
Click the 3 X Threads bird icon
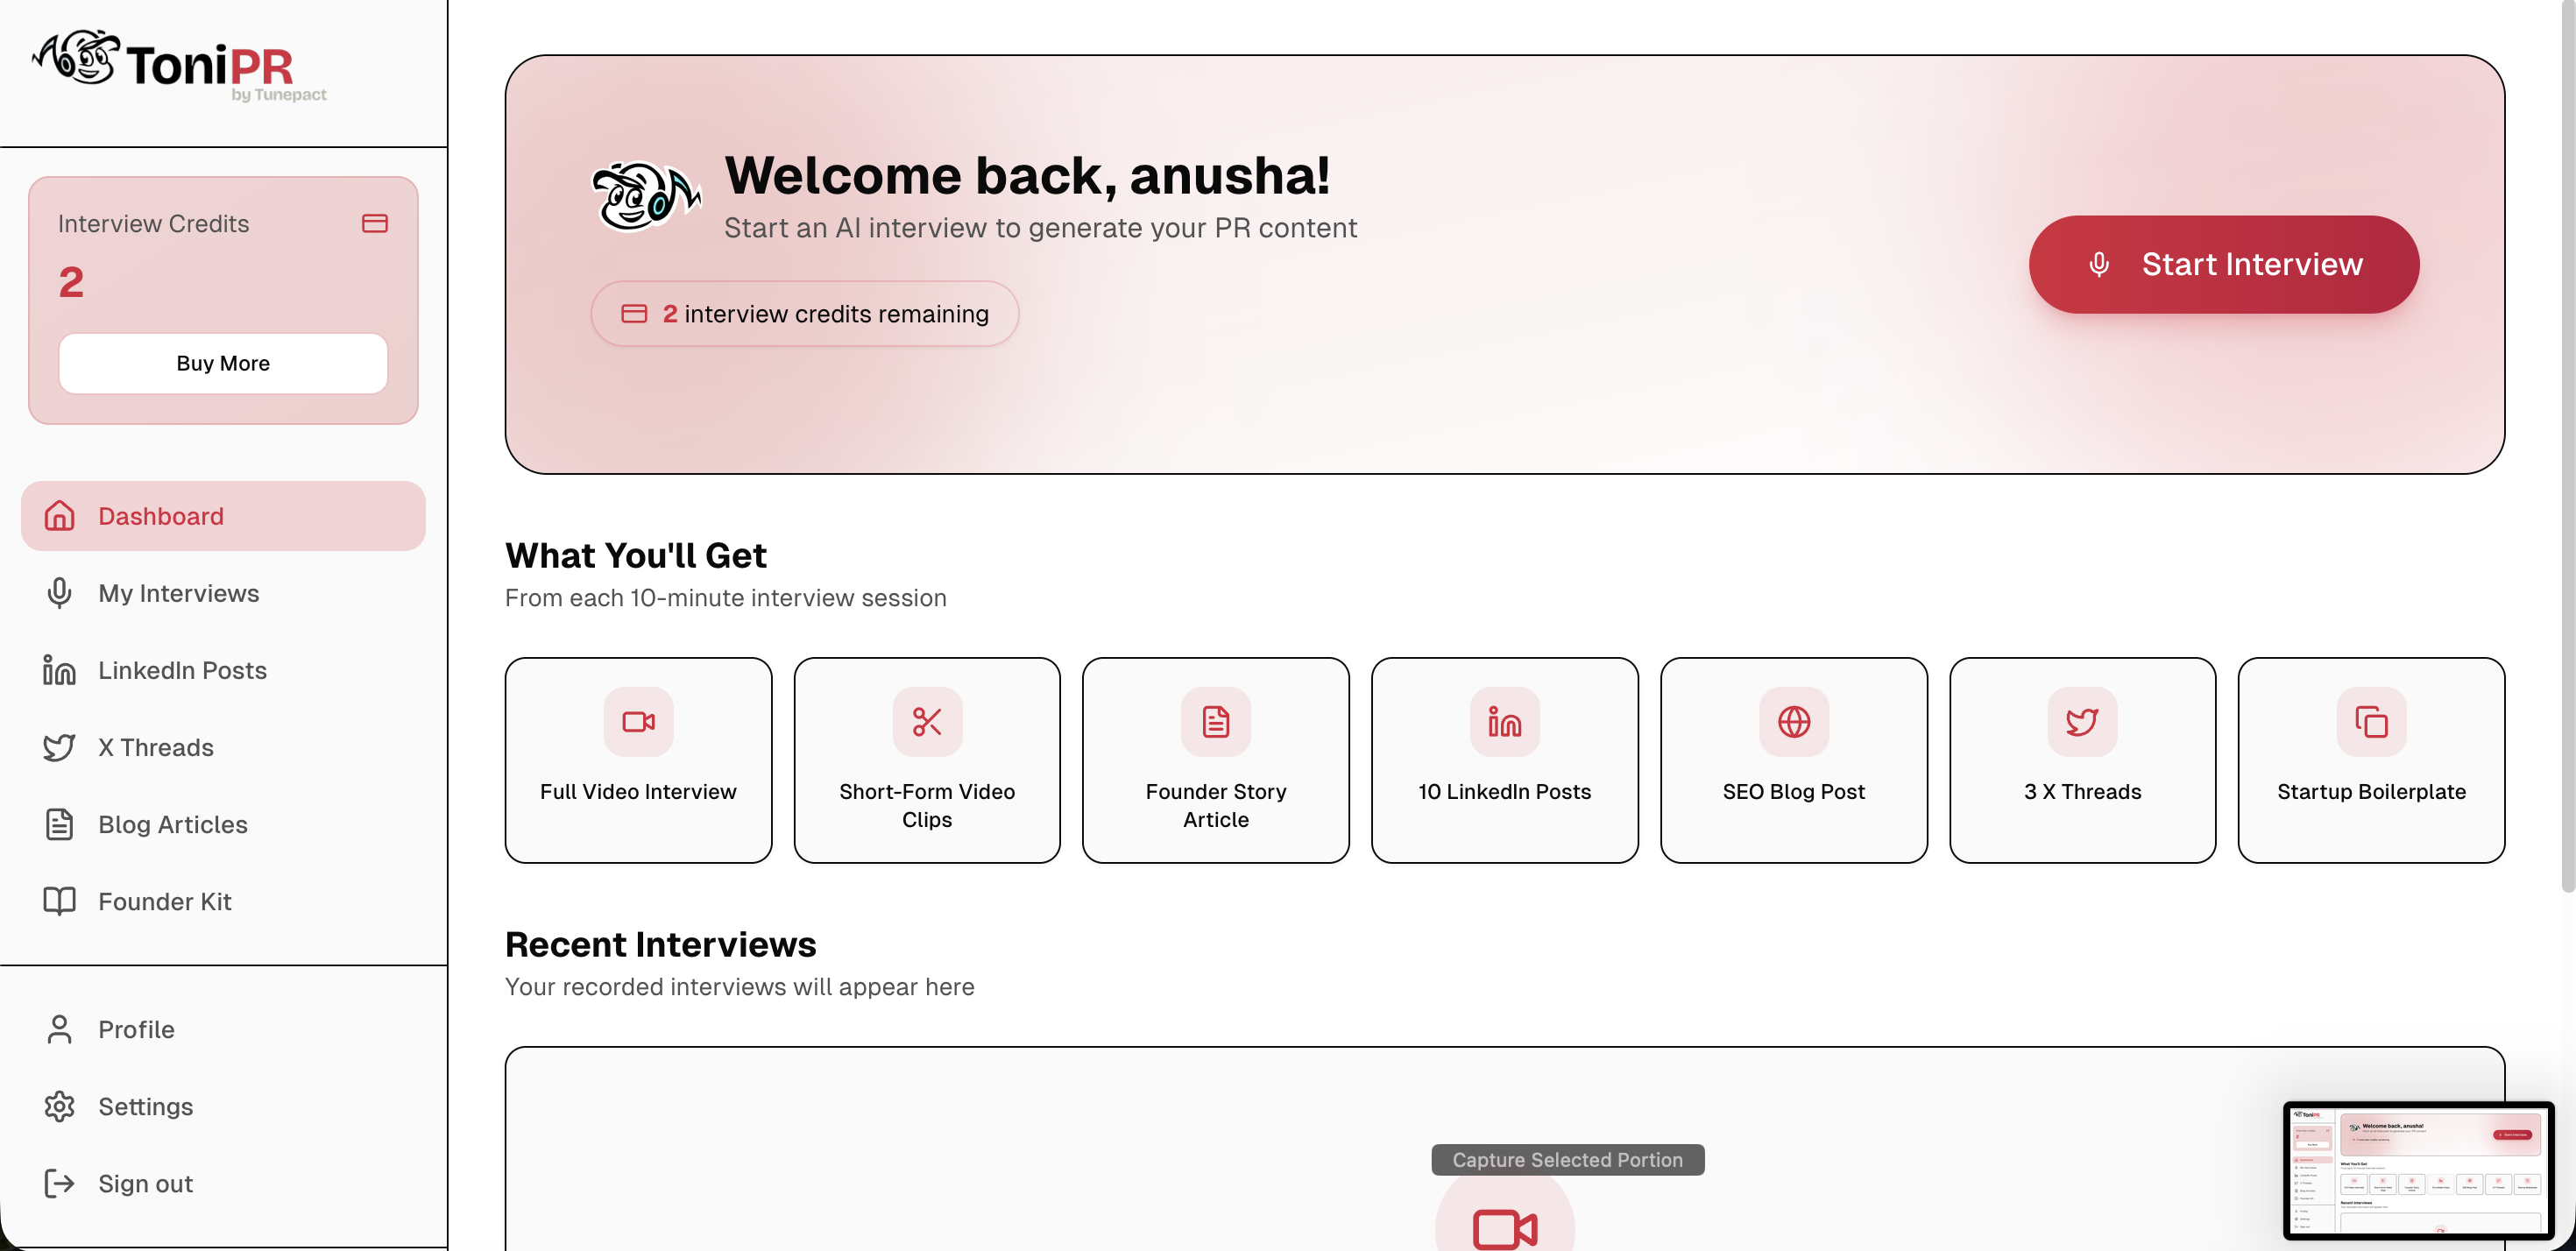2082,721
